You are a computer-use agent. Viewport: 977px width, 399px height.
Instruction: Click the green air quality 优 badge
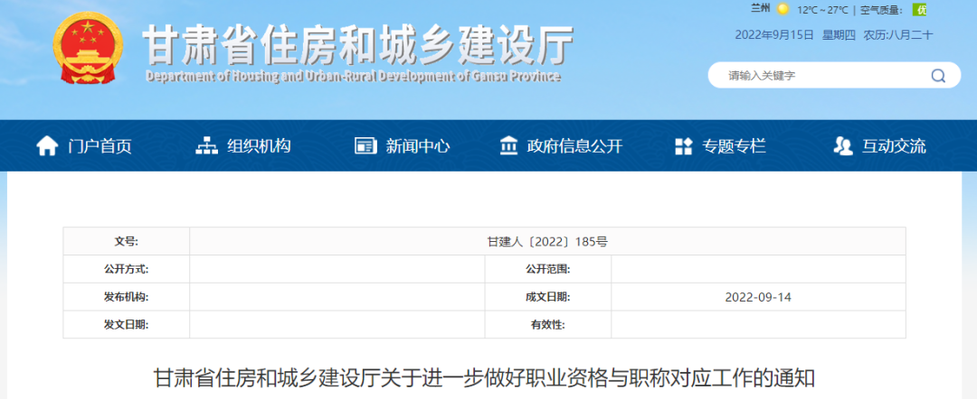pos(920,10)
